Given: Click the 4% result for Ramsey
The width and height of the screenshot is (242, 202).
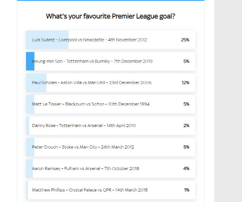Looking at the screenshot, I should [186, 168].
